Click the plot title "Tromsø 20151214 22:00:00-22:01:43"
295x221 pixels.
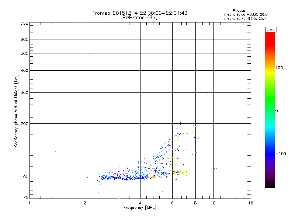click(140, 13)
